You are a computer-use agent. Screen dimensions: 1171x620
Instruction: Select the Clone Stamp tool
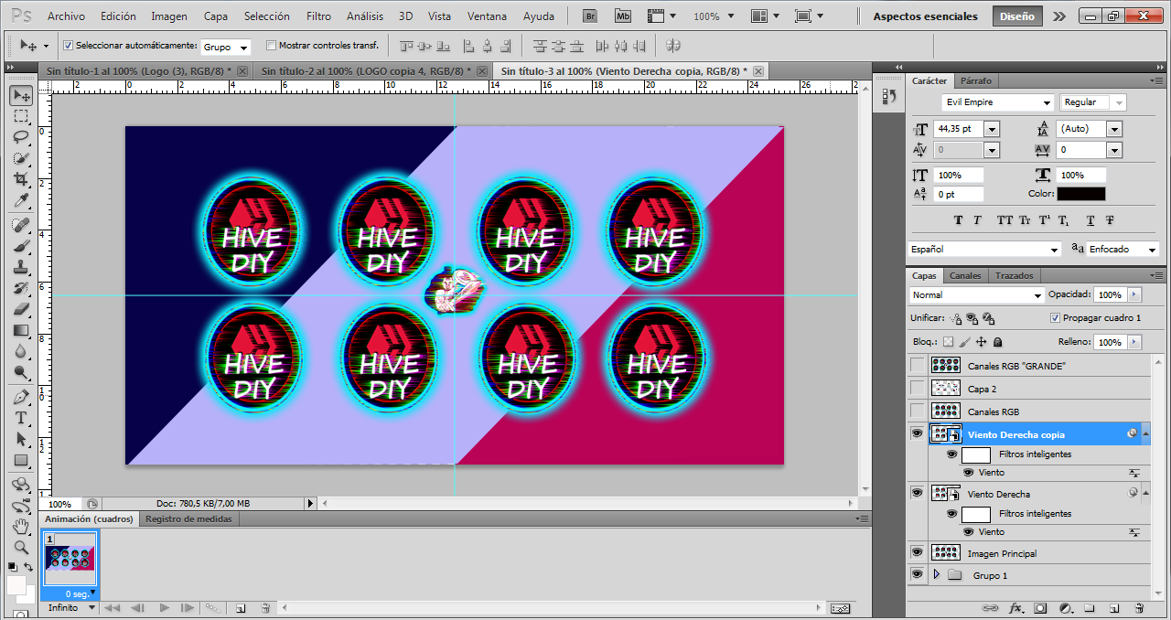21,267
